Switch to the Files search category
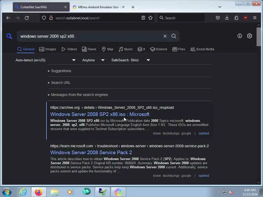Viewport: 263px width, 197px height. pos(179,49)
